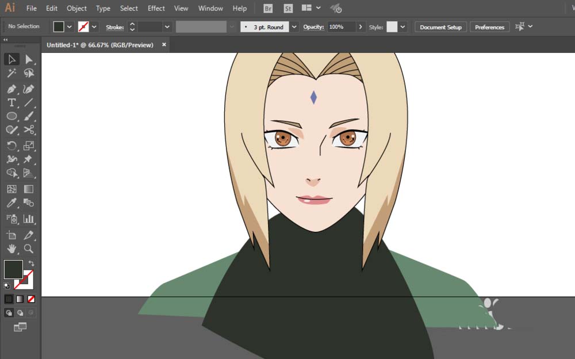Activate the Paintbrush tool

(29, 116)
